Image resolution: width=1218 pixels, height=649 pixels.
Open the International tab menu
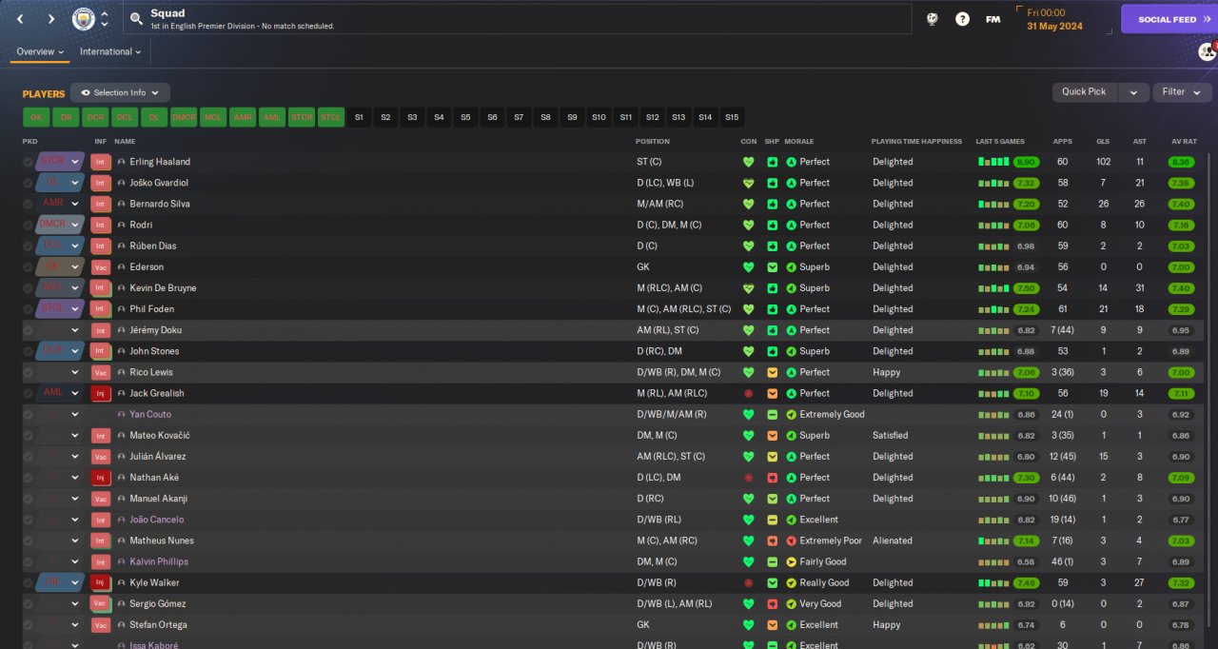click(110, 51)
